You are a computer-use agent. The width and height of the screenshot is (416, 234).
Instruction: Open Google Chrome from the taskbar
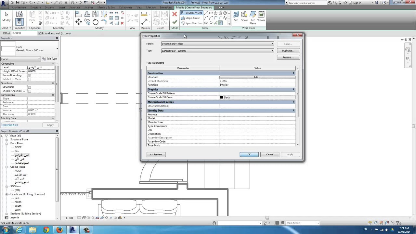tap(46, 230)
